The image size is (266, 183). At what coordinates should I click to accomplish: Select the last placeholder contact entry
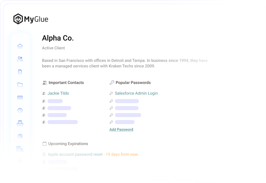point(63,122)
